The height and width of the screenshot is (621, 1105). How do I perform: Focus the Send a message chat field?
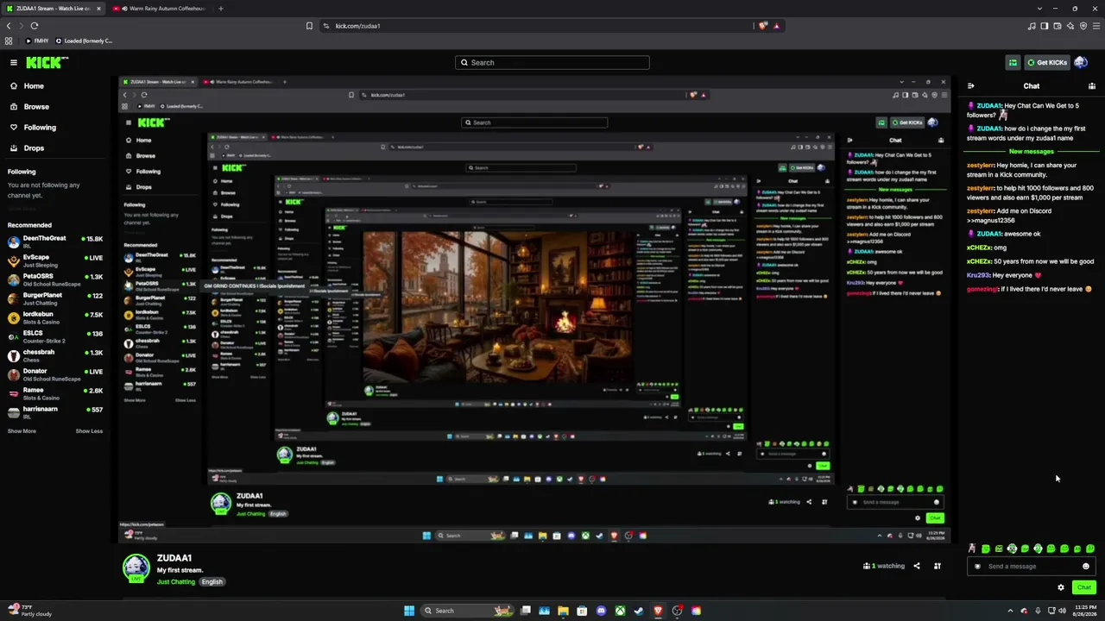1032,567
